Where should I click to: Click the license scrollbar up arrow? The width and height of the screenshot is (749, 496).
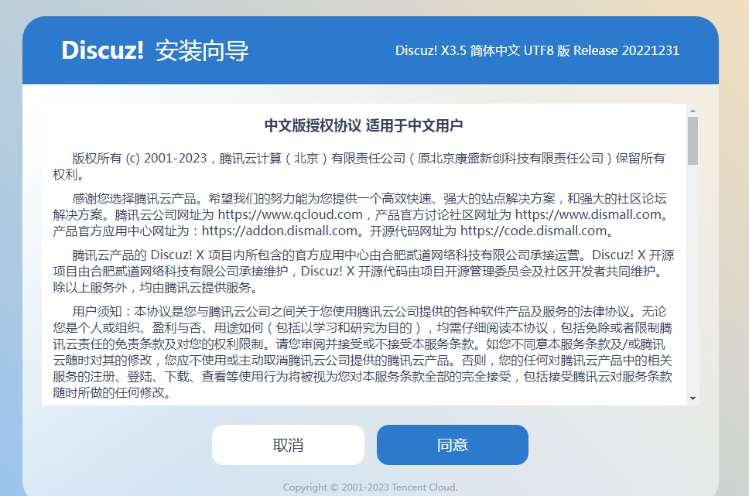(x=693, y=111)
